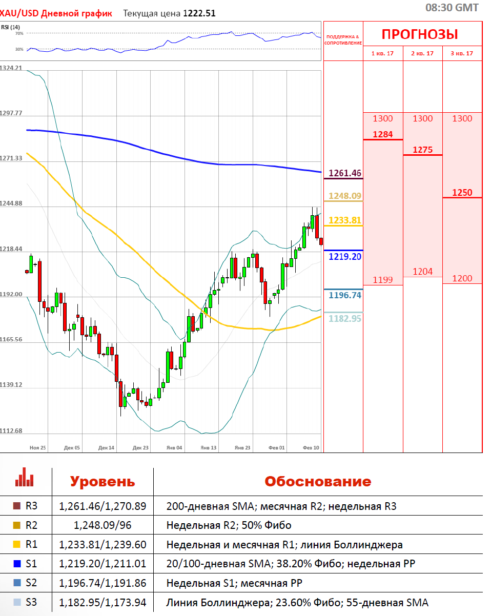The image size is (491, 616).
Task: Open the 1 кв. 17 forecast column header
Action: (x=383, y=53)
